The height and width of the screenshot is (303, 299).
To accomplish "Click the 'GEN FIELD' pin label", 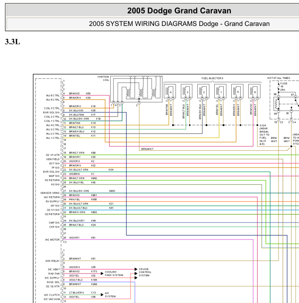I will (x=53, y=159).
